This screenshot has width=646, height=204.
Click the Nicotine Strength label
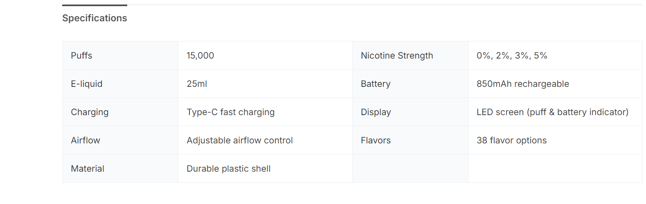click(x=397, y=56)
